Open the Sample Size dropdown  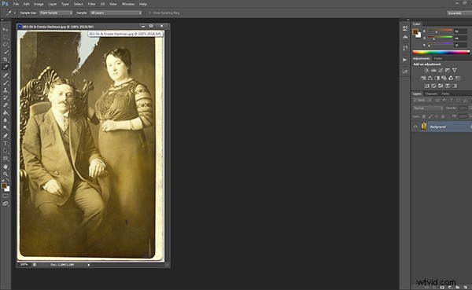coord(56,13)
